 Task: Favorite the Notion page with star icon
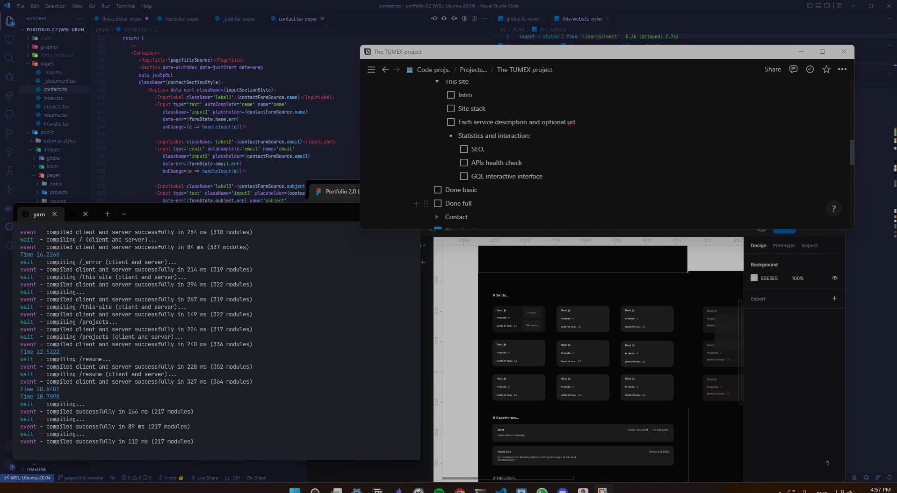point(826,69)
